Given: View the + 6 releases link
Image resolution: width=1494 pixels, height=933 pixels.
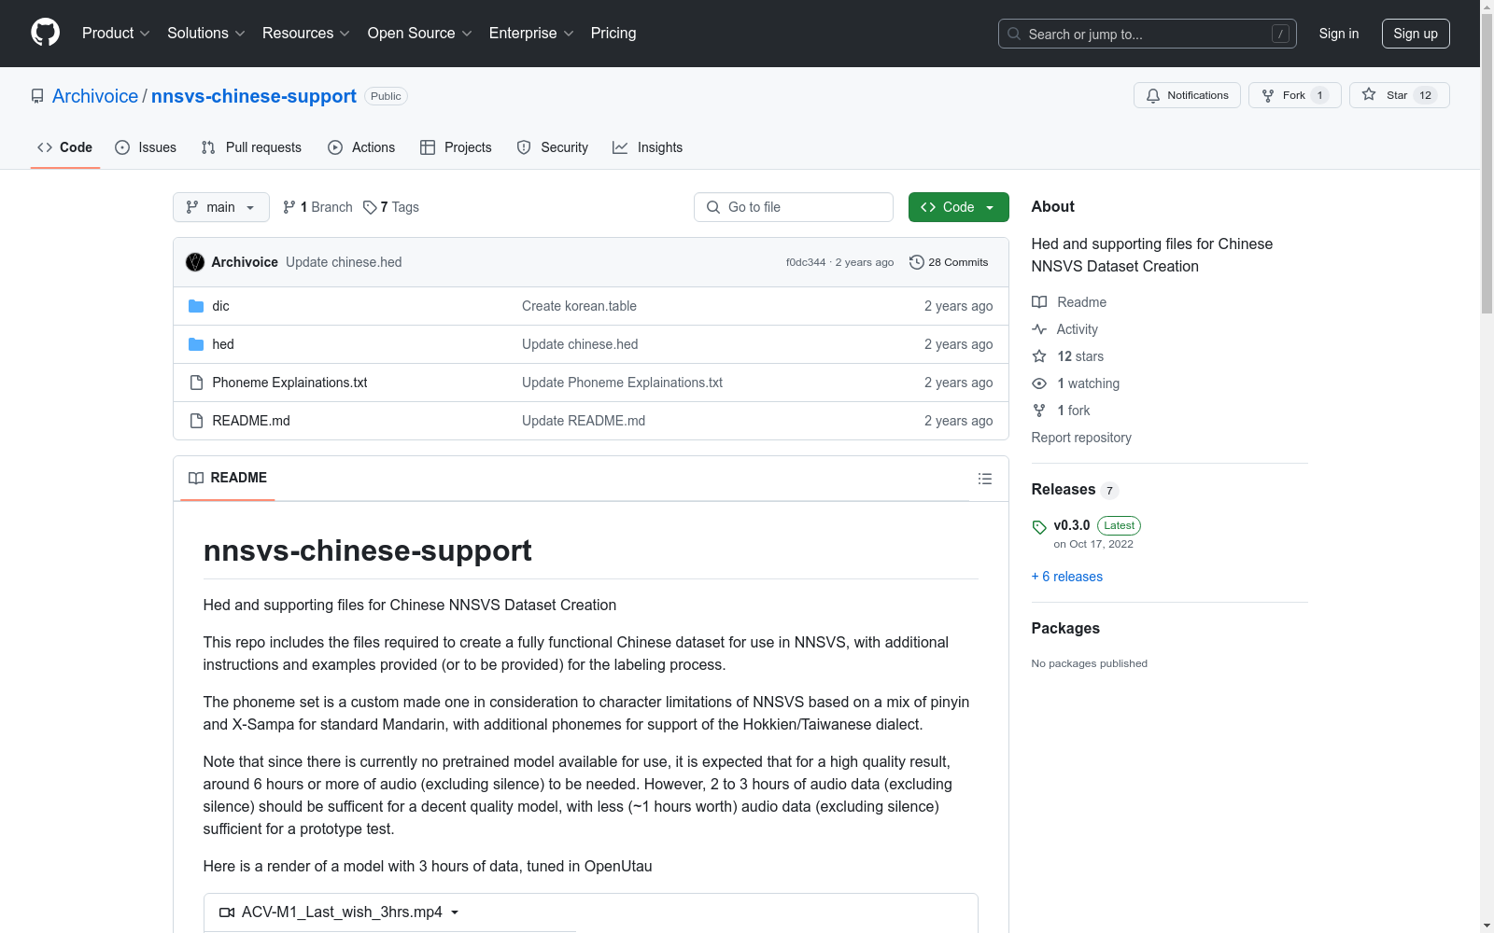Looking at the screenshot, I should click(x=1067, y=577).
